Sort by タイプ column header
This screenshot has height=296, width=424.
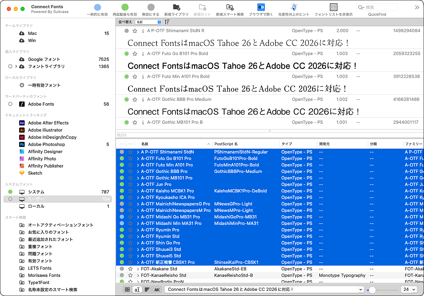tap(298, 144)
